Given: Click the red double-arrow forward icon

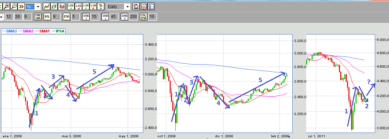Looking at the screenshot, I should (22, 6).
